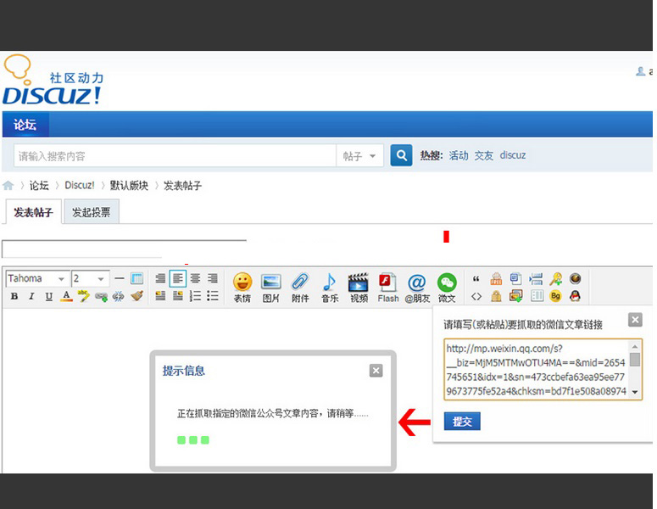
Task: Click the 请输入搜索内容 search field
Action: [x=174, y=156]
